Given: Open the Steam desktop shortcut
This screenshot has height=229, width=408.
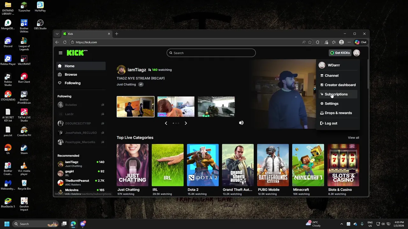Looking at the screenshot, I should tap(24, 149).
